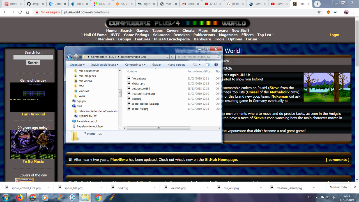Open the Organizar dropdown menu
The image size is (359, 202).
tap(77, 65)
